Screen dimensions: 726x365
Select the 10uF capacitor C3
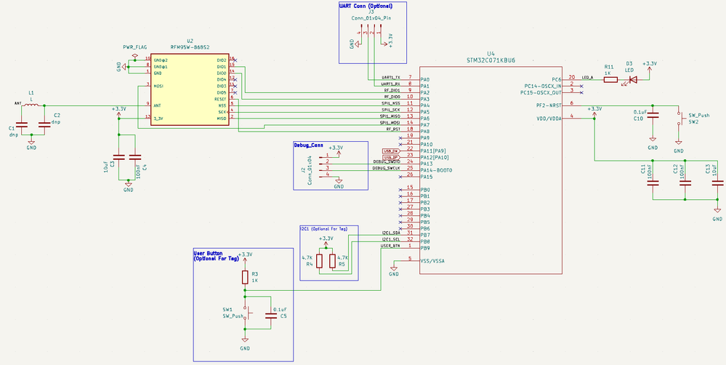119,157
